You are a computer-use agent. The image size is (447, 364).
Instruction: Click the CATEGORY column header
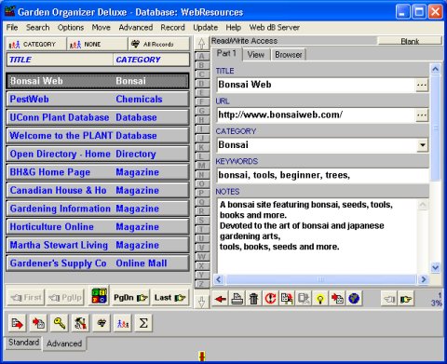point(151,60)
